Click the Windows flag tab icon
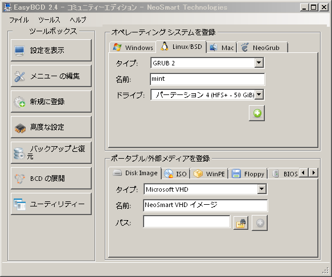This screenshot has width=332, height=277. pyautogui.click(x=117, y=47)
